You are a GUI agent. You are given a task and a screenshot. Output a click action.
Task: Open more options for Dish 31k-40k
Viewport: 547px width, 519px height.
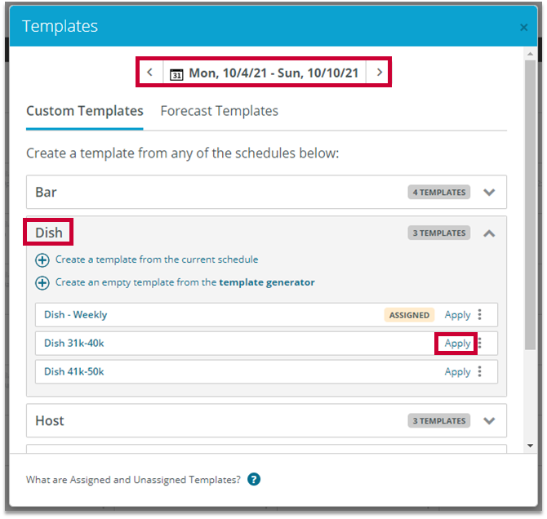[480, 344]
